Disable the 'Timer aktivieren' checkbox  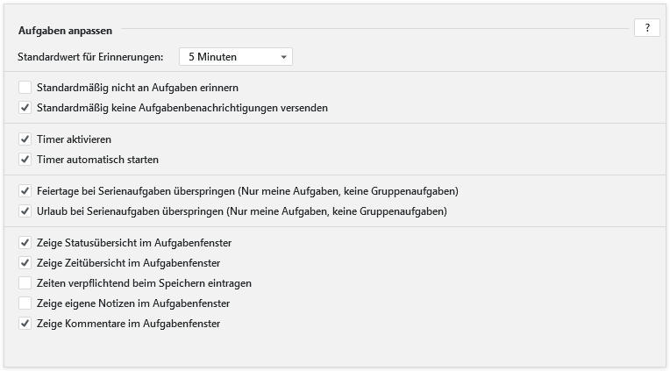click(25, 139)
